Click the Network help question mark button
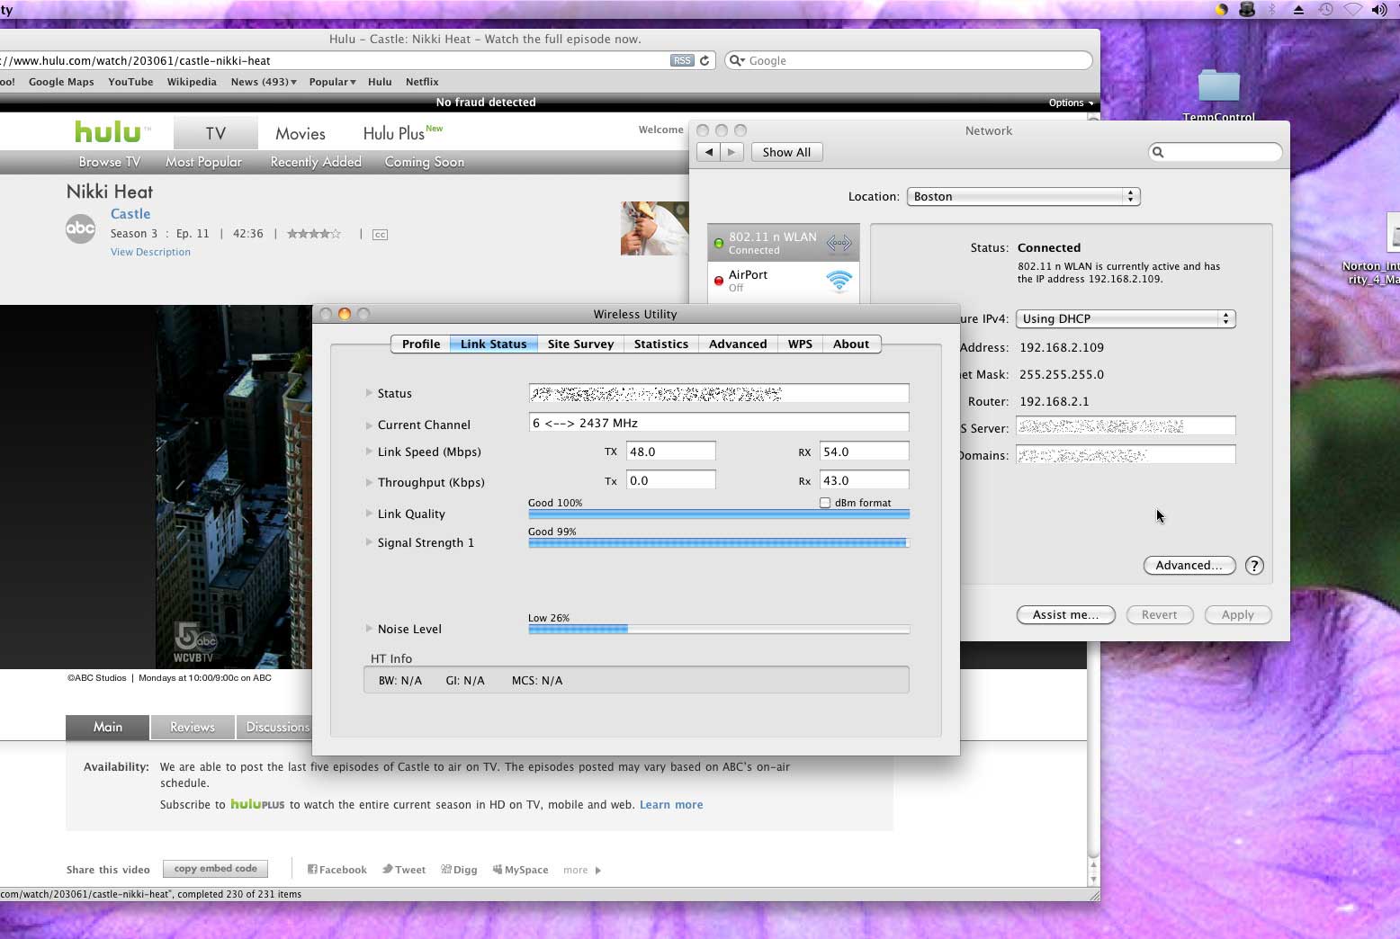Screen dimensions: 1400x939 [x=1254, y=566]
